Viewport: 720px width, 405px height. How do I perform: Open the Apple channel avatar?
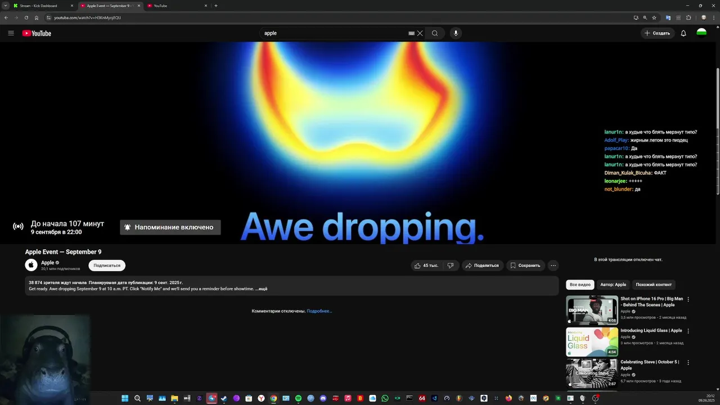click(x=31, y=265)
